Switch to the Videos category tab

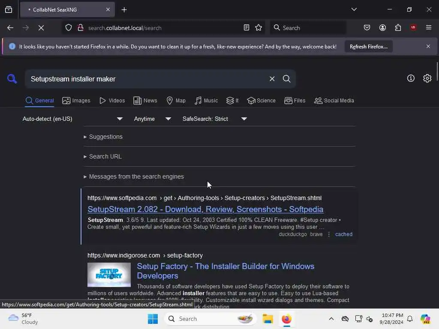point(112,100)
